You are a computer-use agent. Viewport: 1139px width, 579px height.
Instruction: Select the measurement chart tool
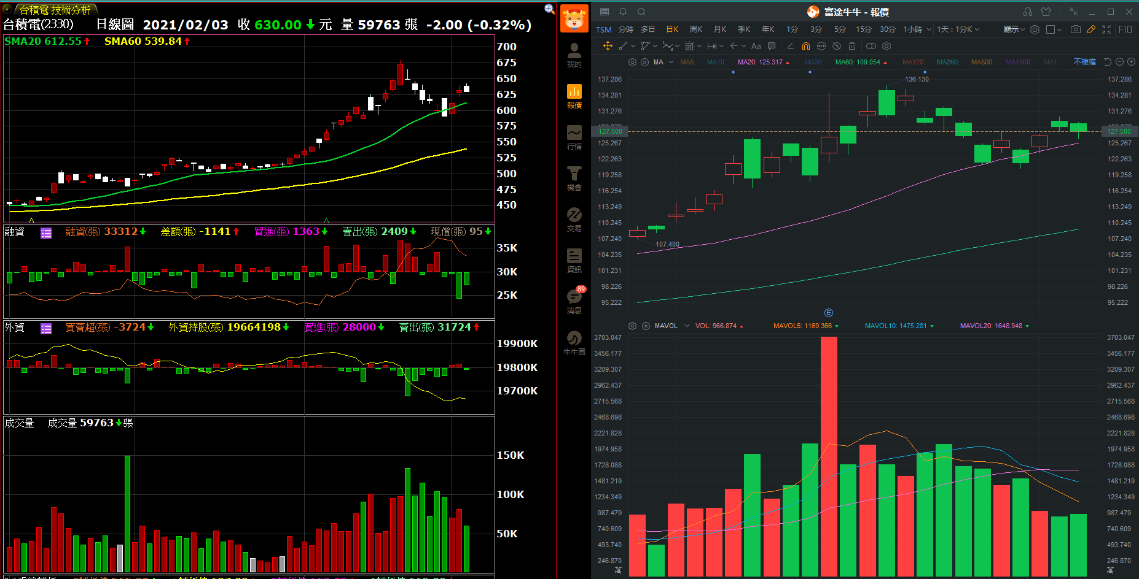tap(689, 46)
